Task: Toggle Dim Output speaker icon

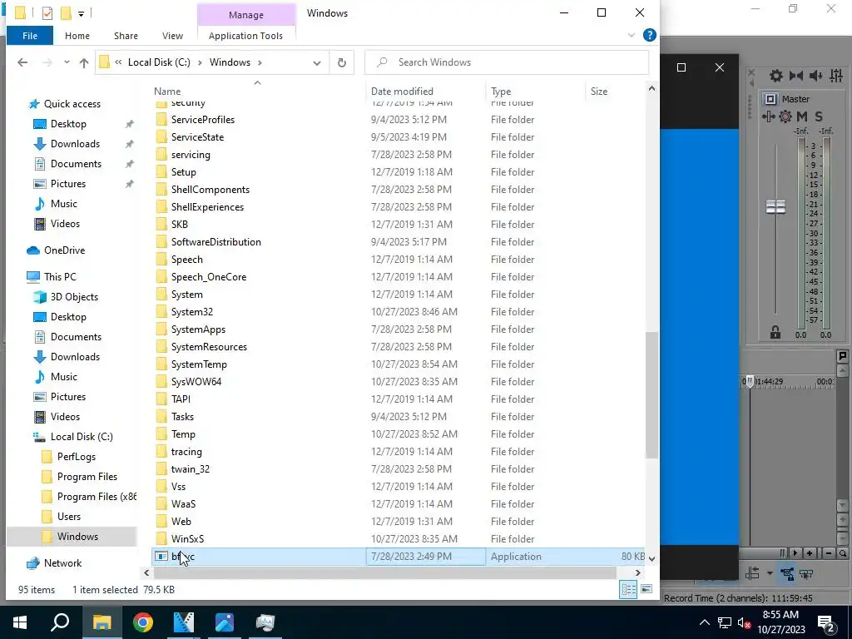Action: point(815,76)
